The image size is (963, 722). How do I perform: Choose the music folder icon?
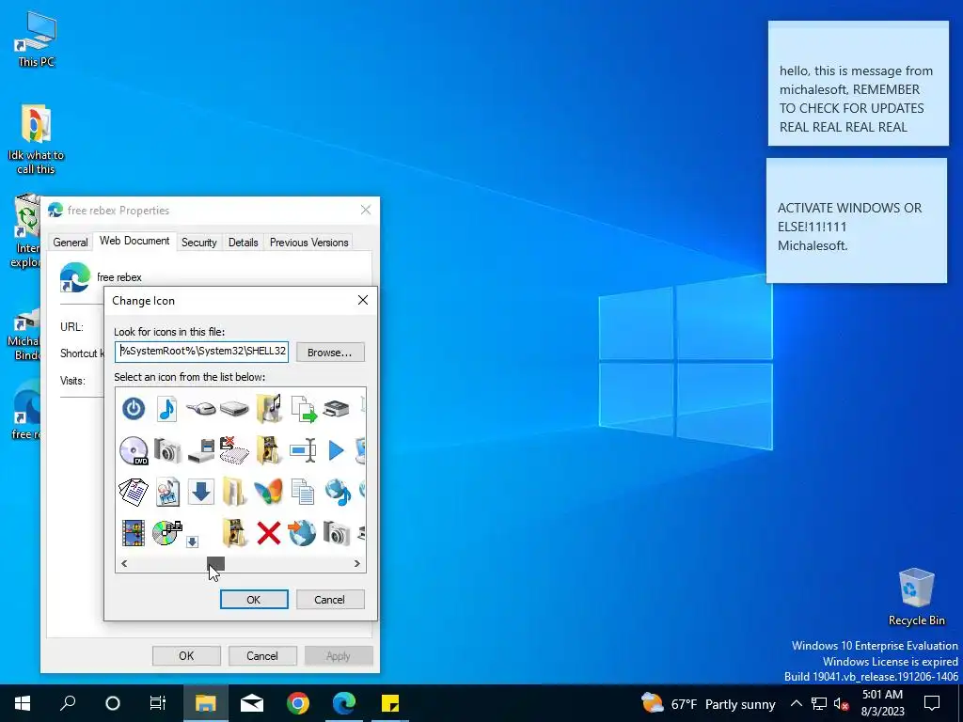pyautogui.click(x=268, y=408)
